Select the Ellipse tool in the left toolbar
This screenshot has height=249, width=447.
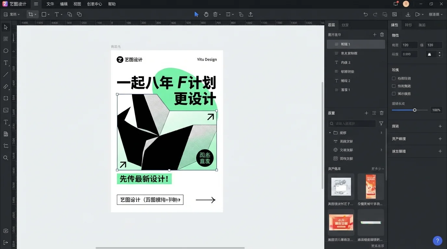6,51
